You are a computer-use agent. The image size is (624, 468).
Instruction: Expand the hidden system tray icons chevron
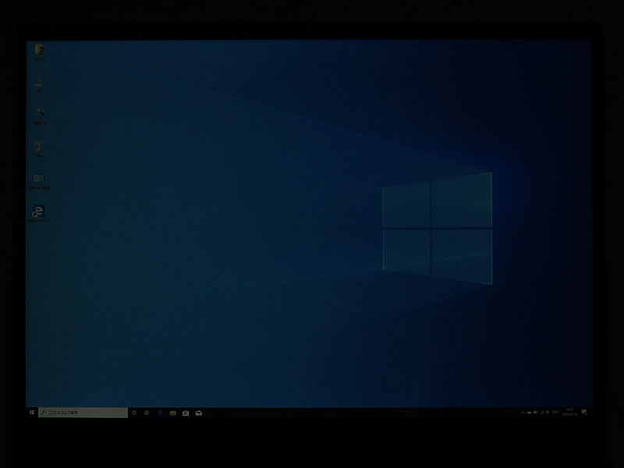(x=523, y=413)
